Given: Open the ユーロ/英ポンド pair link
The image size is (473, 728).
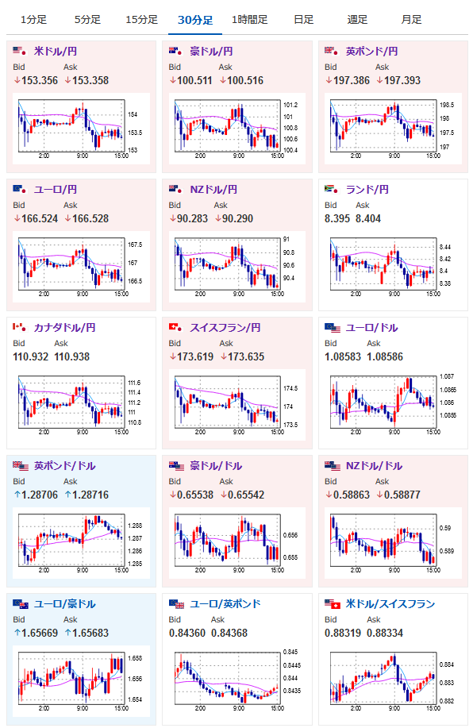Looking at the screenshot, I should tap(225, 604).
